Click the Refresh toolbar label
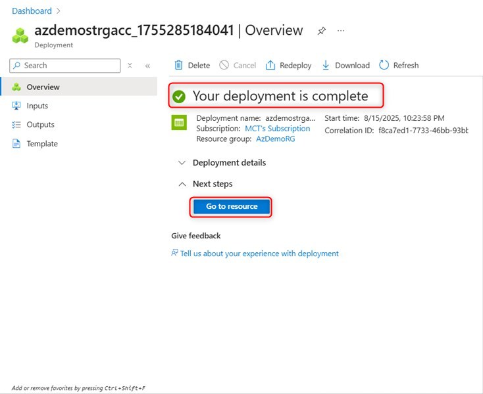483x394 pixels. [x=406, y=66]
